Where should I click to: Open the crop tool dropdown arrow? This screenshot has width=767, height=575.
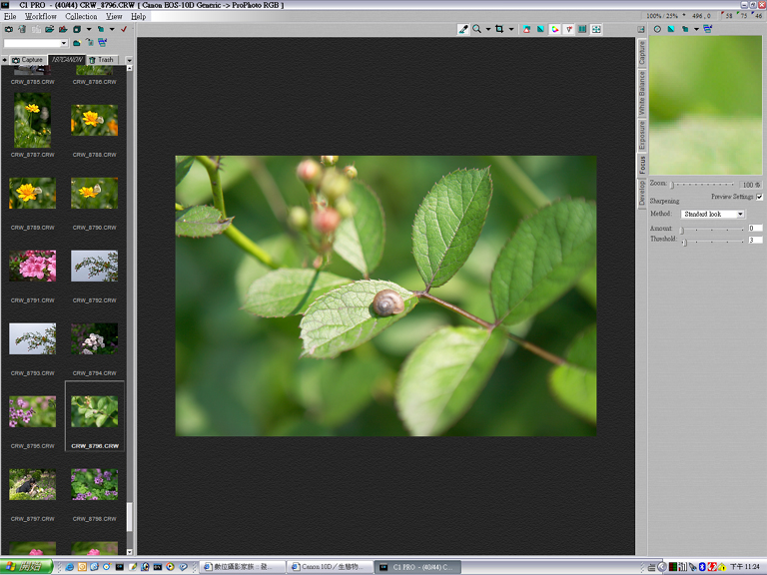(511, 29)
